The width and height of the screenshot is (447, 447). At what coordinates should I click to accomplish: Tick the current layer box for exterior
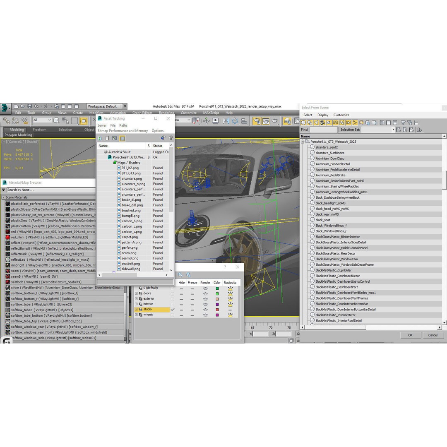point(172,299)
